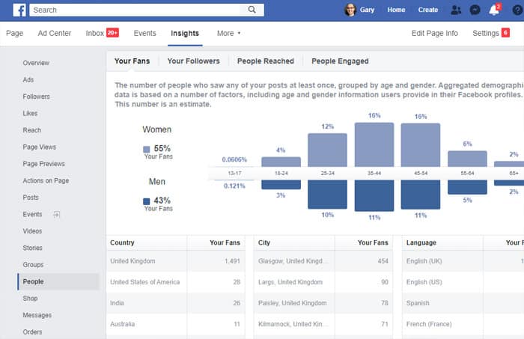This screenshot has width=524, height=339.
Task: Expand the More dropdown menu
Action: click(228, 33)
